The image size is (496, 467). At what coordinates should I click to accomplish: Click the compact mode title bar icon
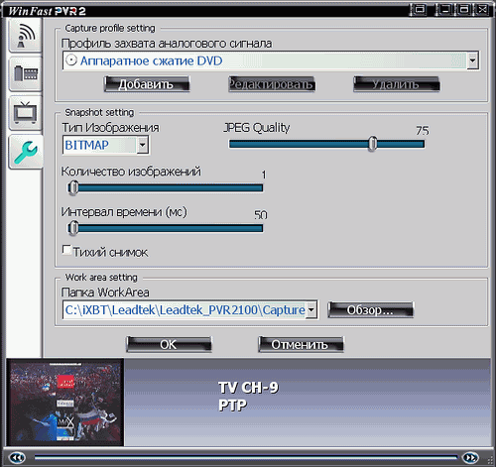click(x=420, y=10)
